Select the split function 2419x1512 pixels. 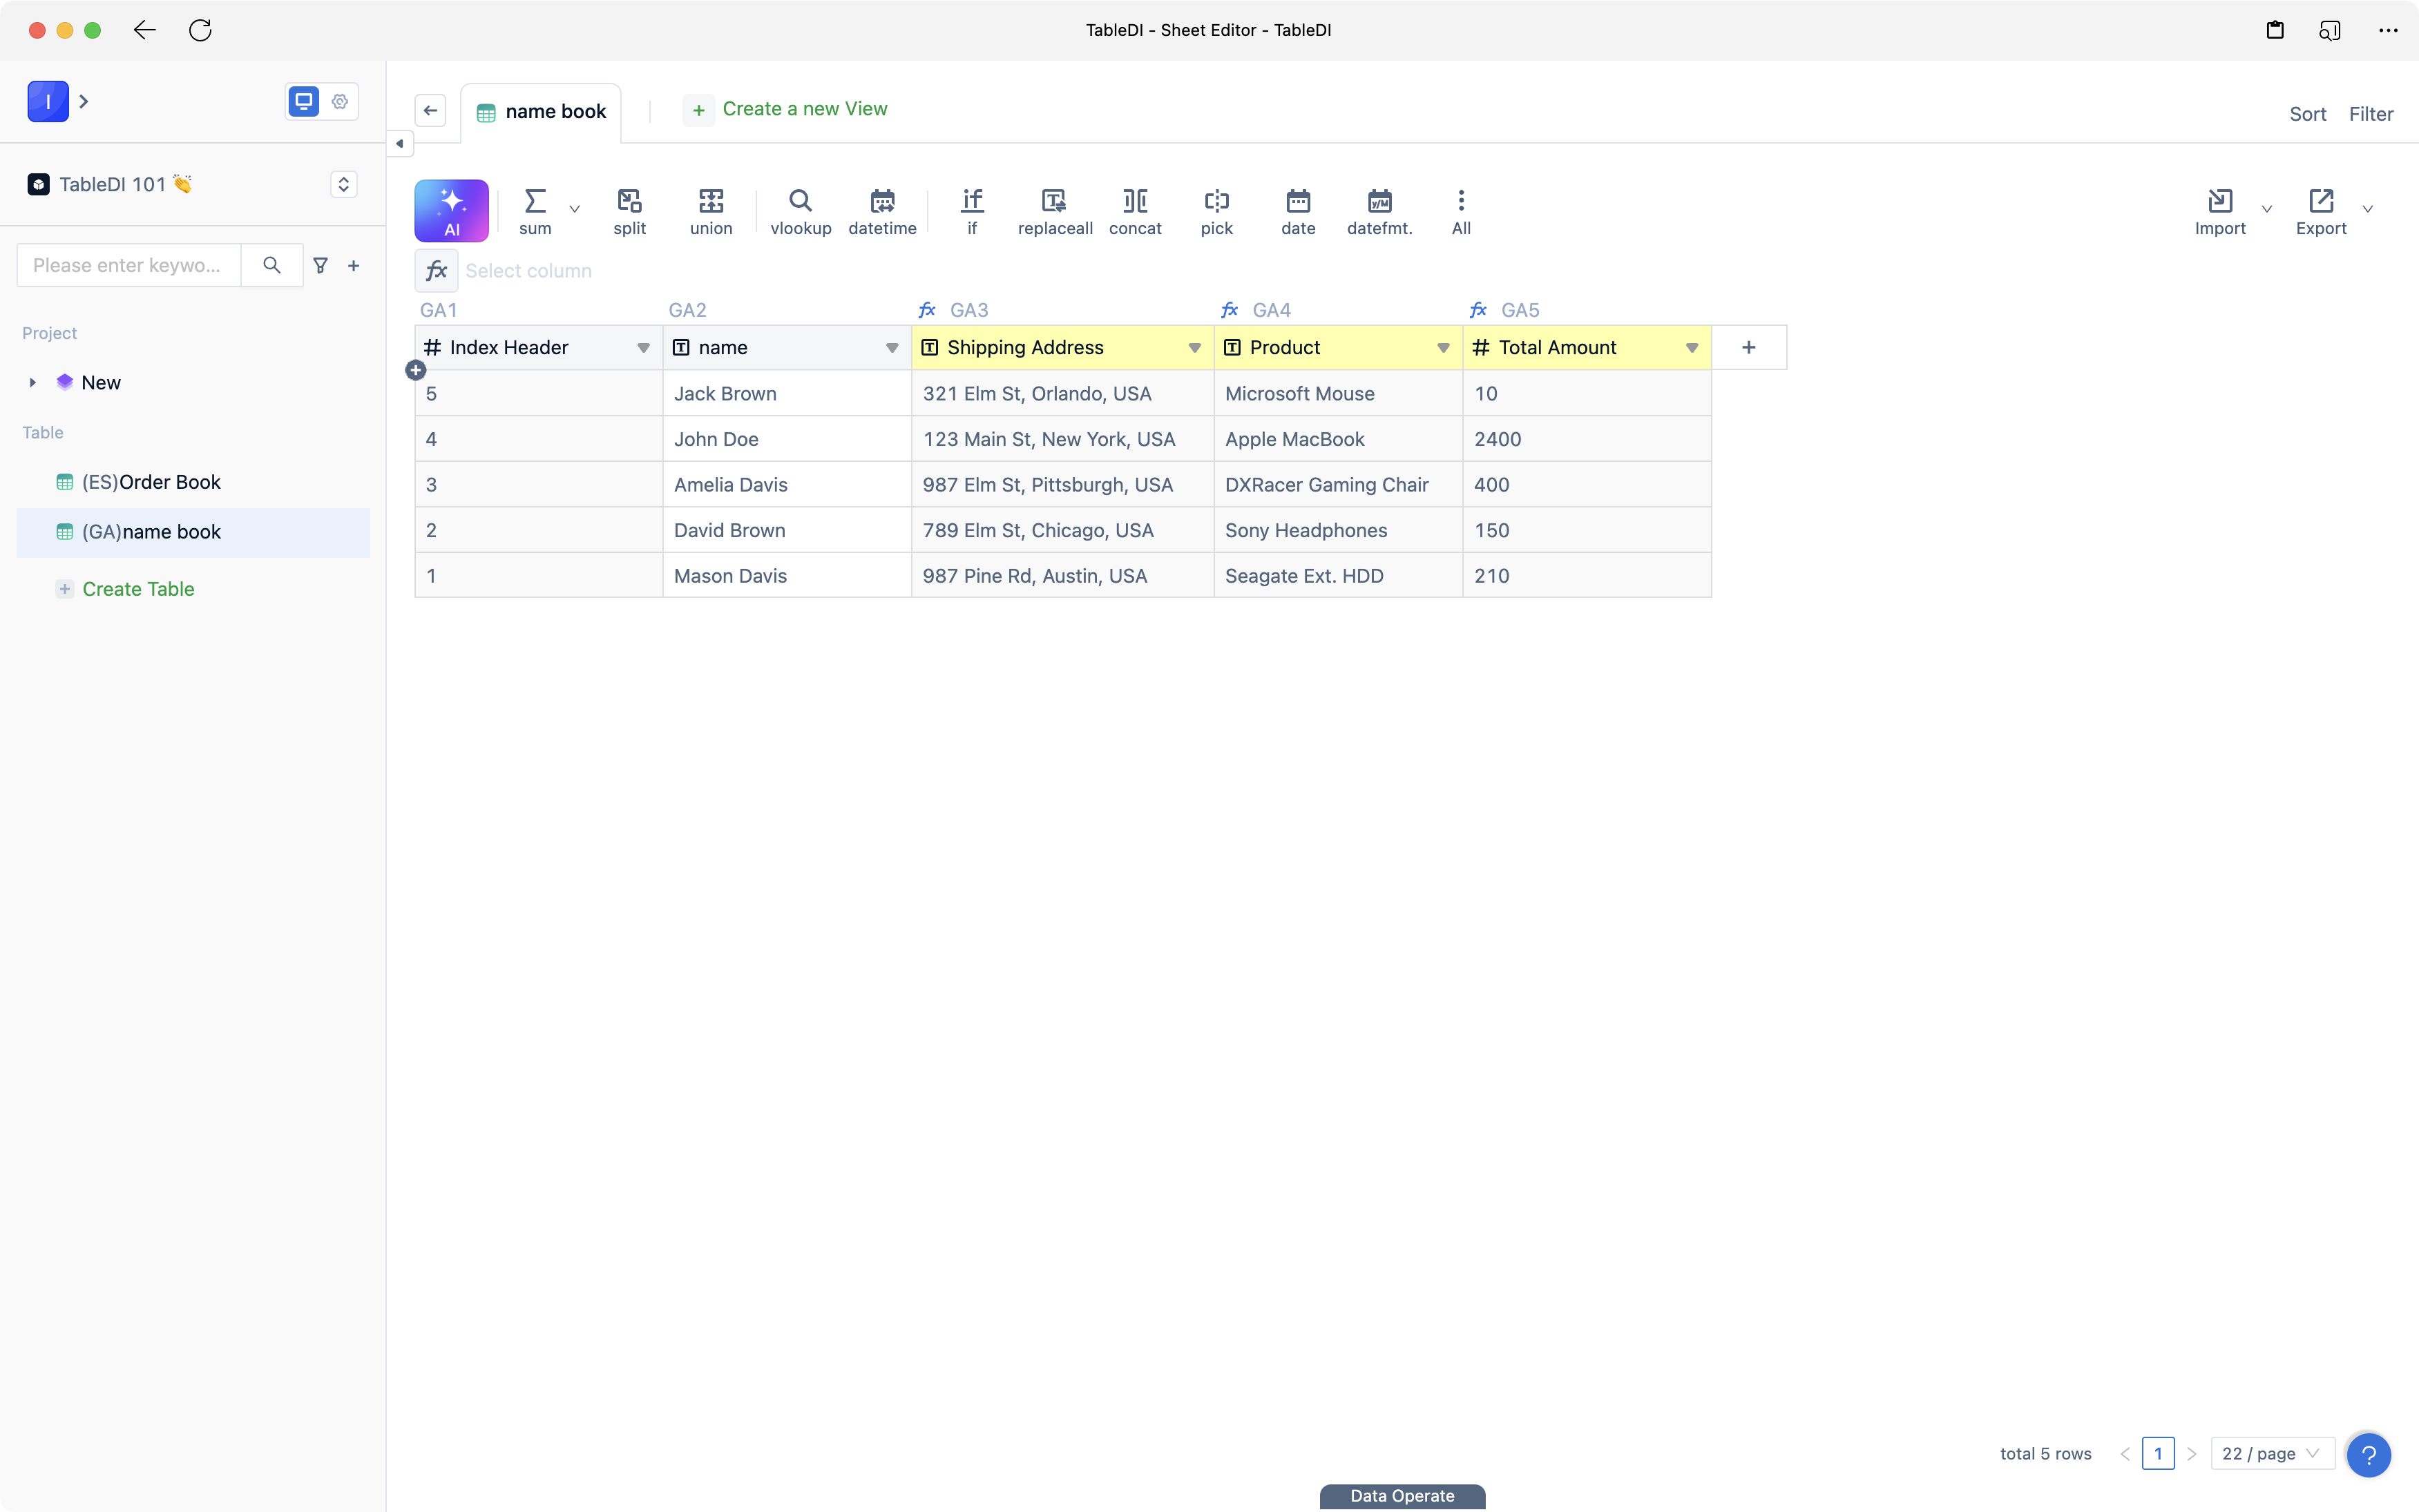[x=629, y=212]
